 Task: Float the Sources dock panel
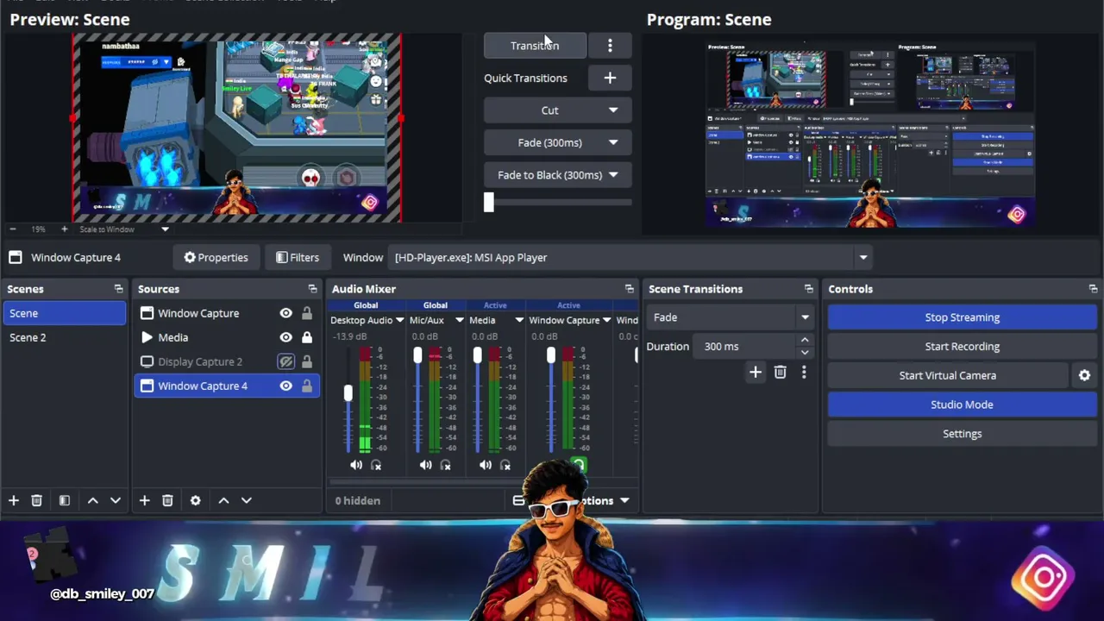[312, 289]
